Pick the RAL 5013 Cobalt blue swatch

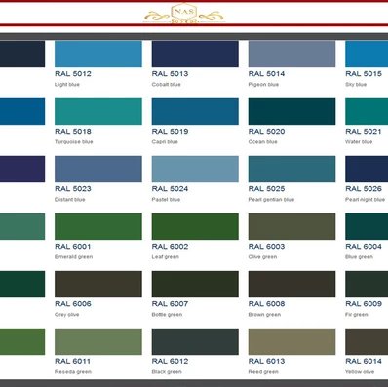click(x=195, y=54)
